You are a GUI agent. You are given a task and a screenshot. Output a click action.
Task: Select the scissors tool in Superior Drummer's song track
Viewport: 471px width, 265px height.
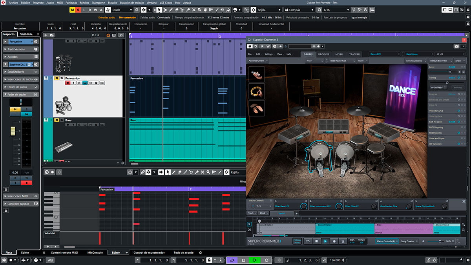pos(249,230)
